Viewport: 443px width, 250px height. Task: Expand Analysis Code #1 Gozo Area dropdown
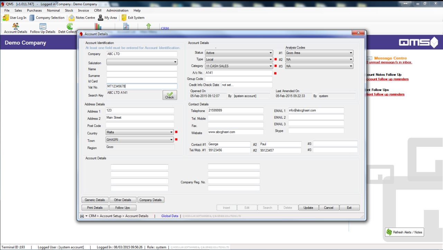(x=351, y=53)
